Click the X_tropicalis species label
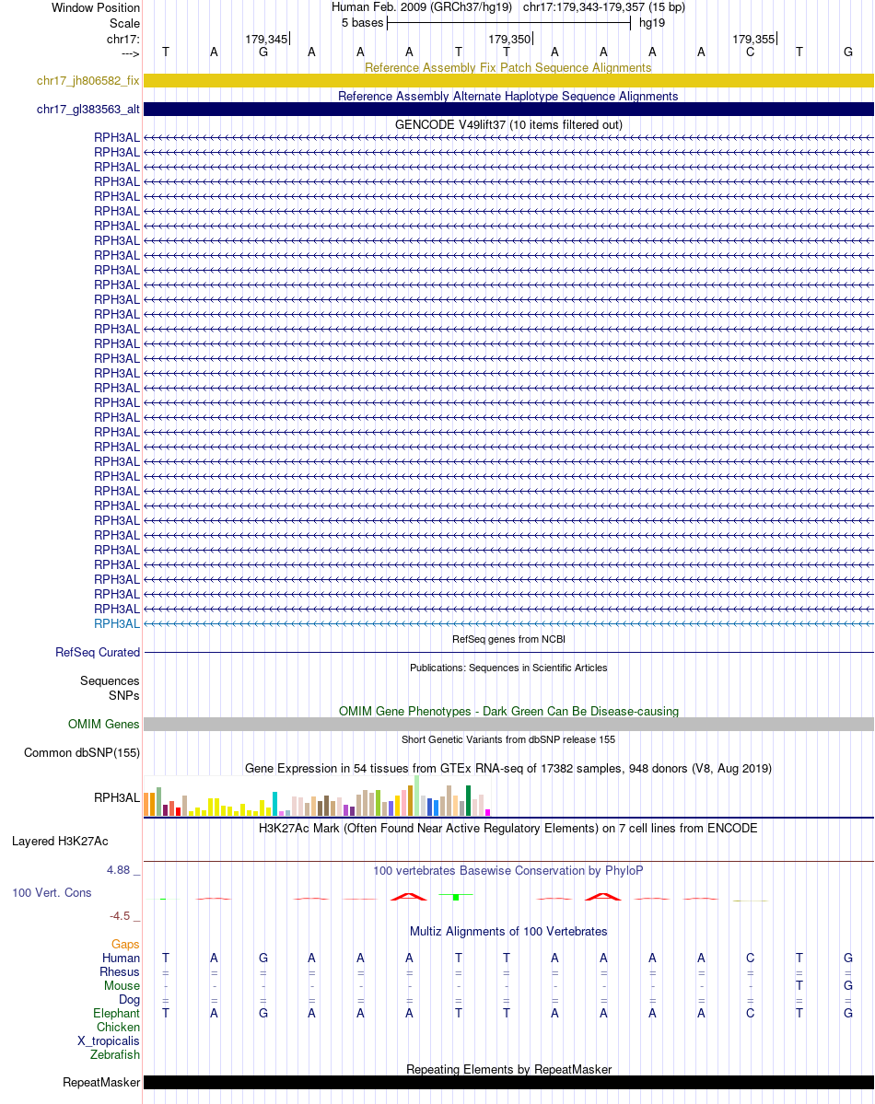875x1104 pixels. tap(109, 1041)
